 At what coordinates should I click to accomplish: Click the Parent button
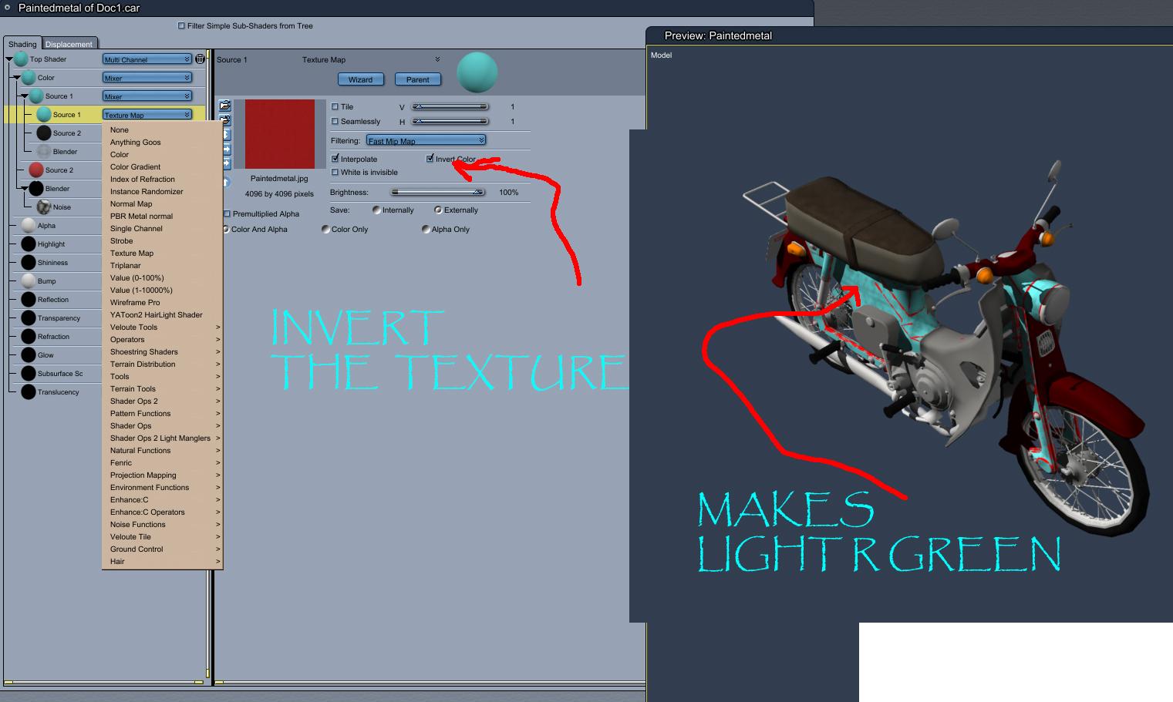[x=417, y=79]
